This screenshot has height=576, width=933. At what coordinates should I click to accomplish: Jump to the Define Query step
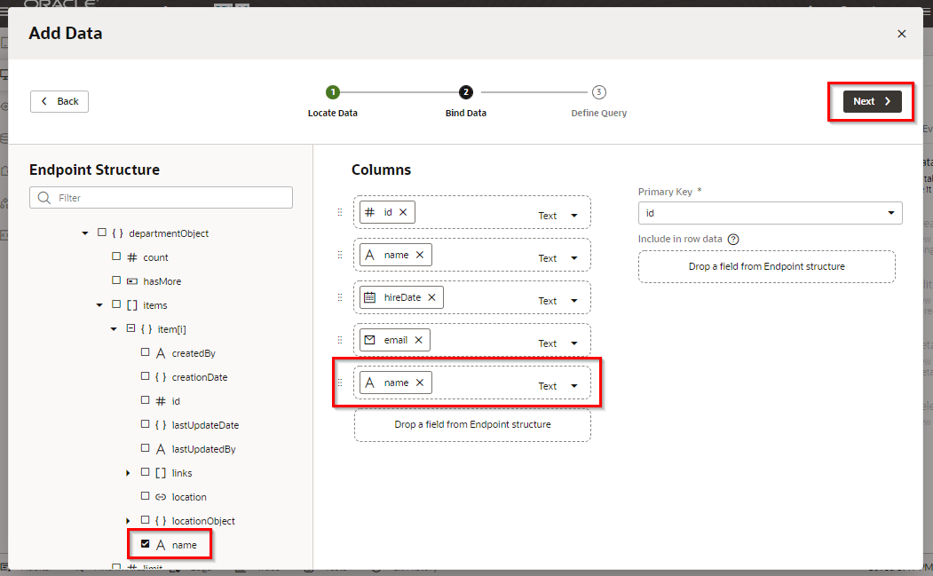pos(598,92)
